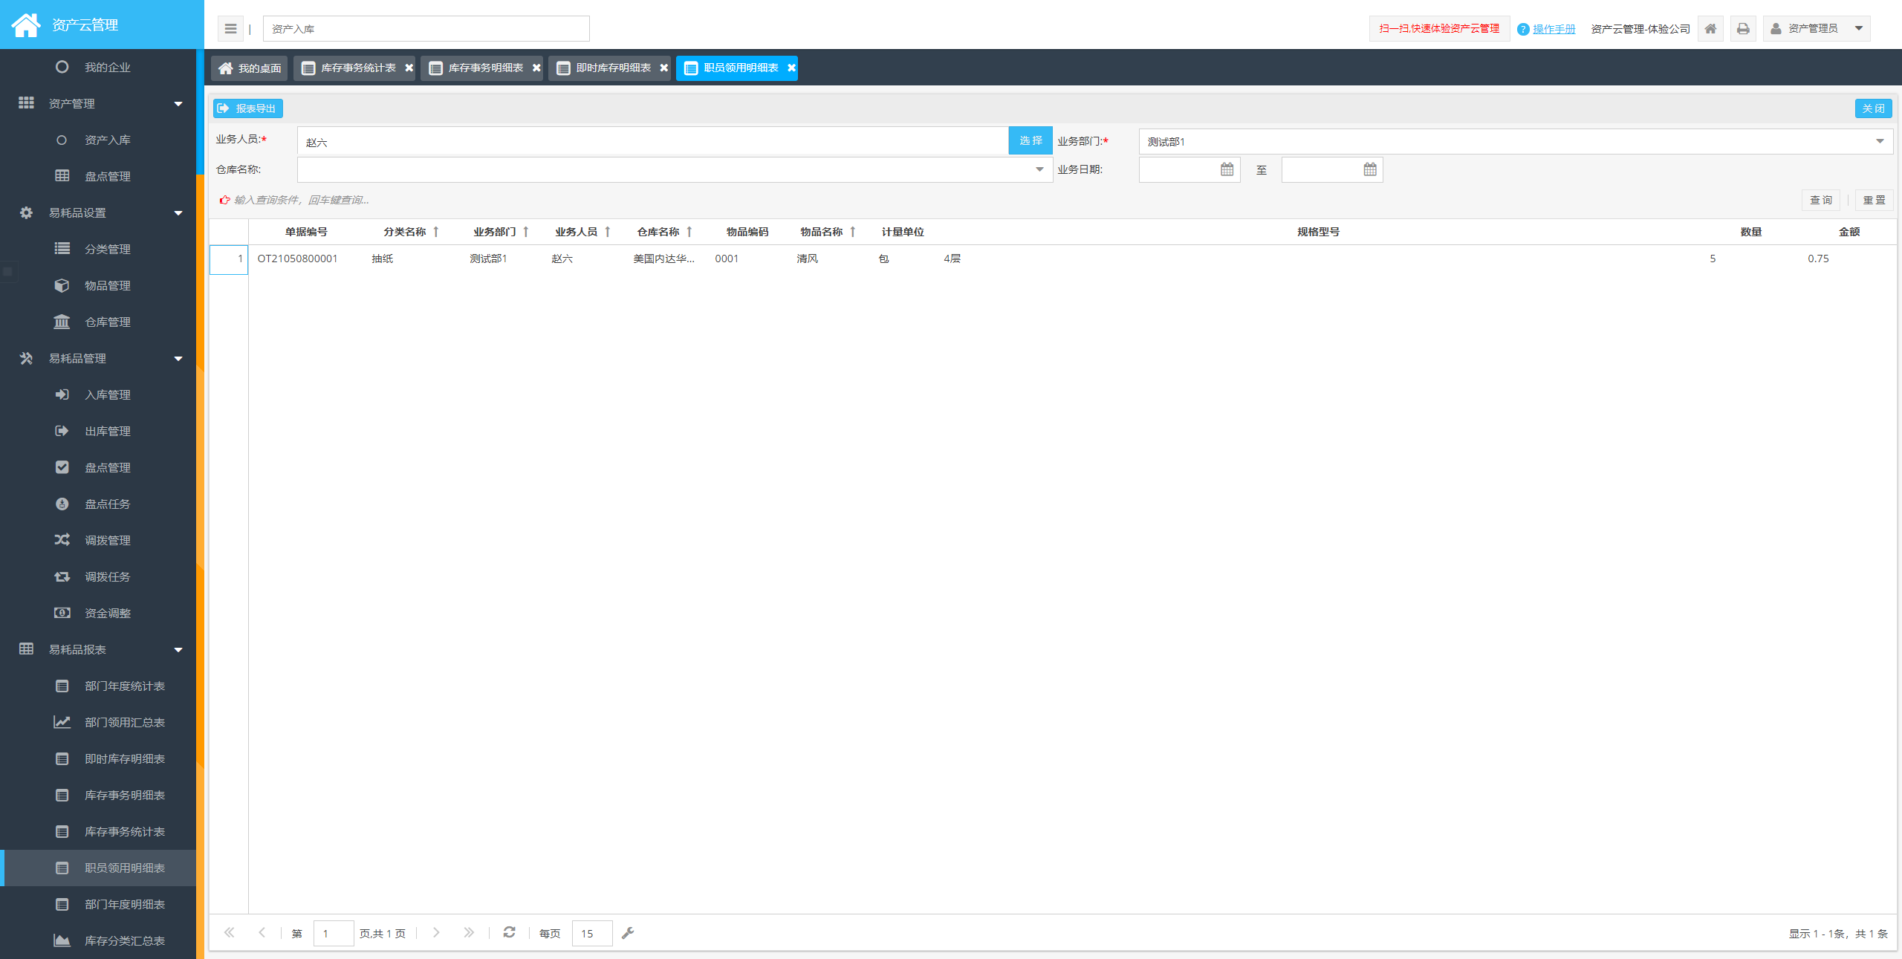The height and width of the screenshot is (959, 1902).
Task: Open 盘点任务 in sidebar
Action: coord(98,504)
